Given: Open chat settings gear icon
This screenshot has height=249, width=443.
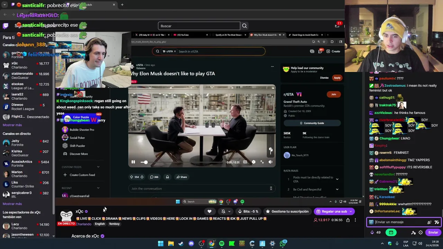Looking at the screenshot, I should coord(421,233).
